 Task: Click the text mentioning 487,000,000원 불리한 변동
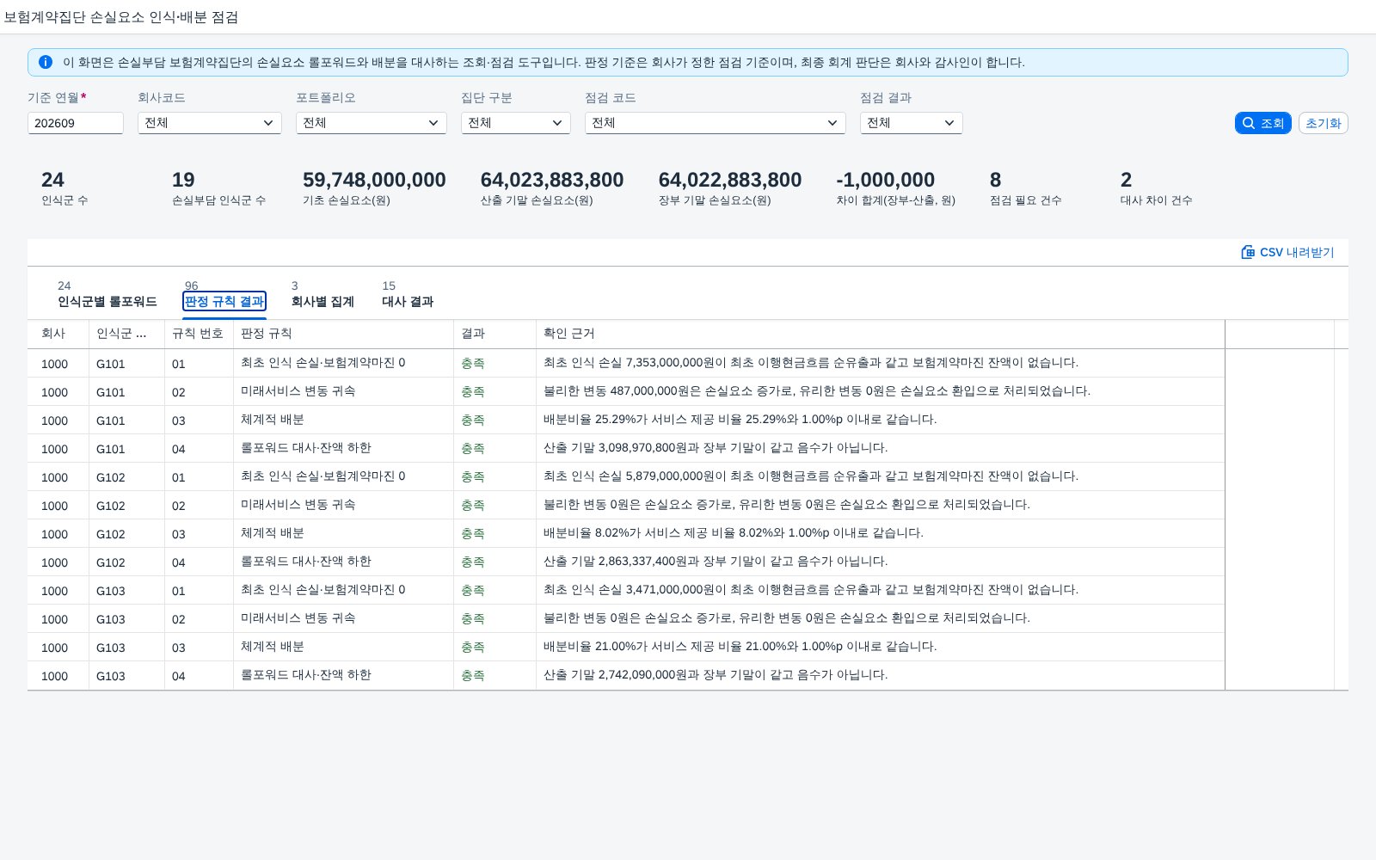point(817,391)
